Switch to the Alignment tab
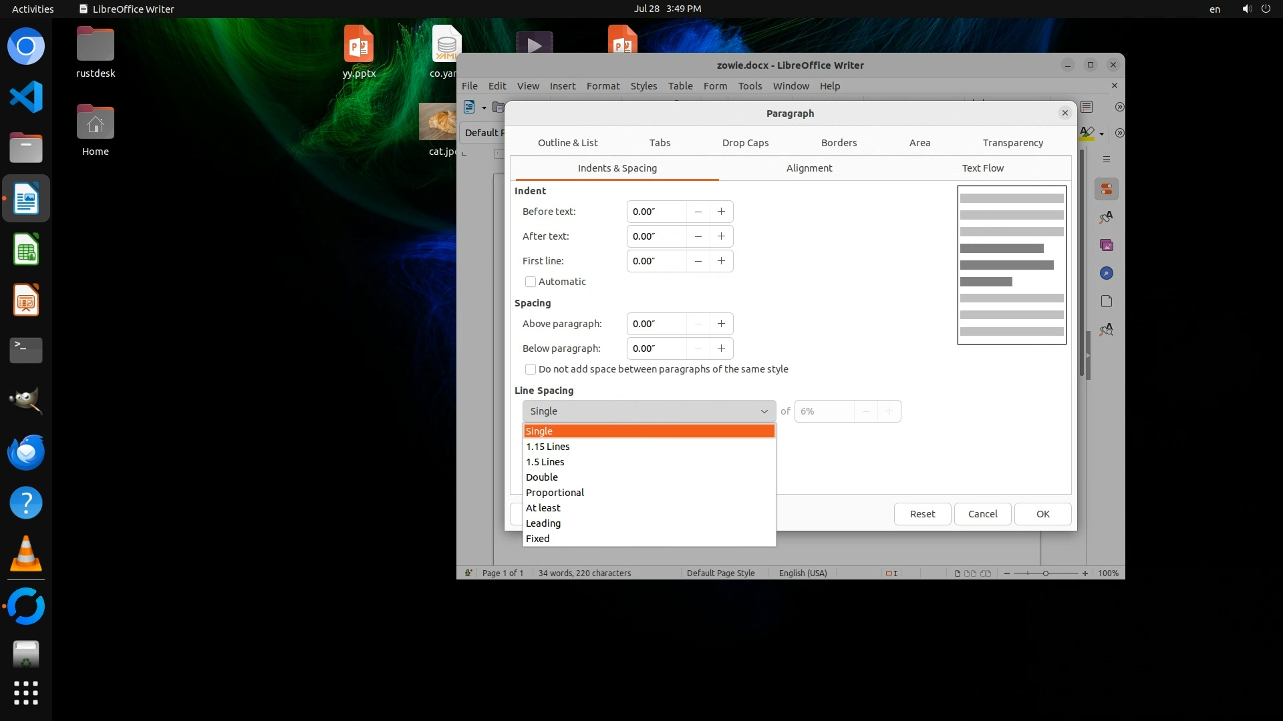Screen dimensions: 1283x721 pyautogui.click(x=809, y=168)
